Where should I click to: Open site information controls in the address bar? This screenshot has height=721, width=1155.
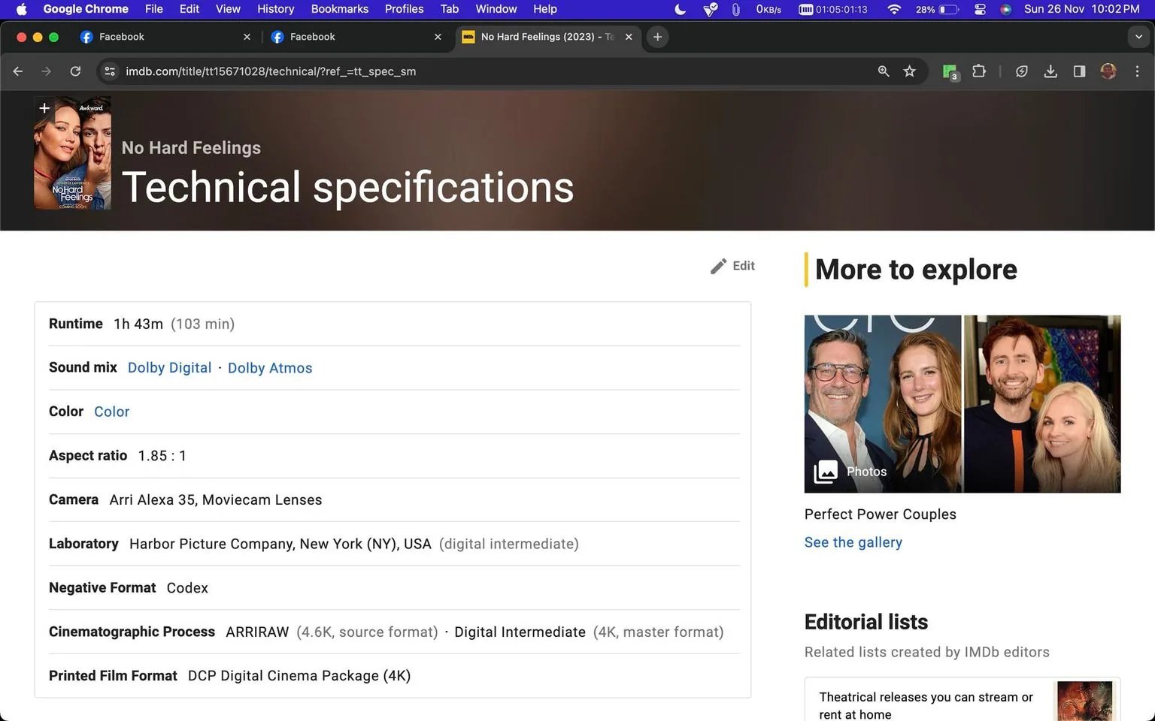[110, 71]
